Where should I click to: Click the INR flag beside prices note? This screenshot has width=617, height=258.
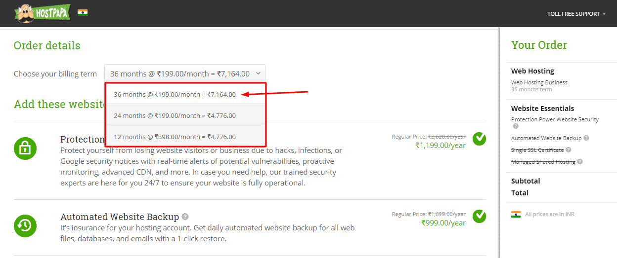pyautogui.click(x=516, y=214)
